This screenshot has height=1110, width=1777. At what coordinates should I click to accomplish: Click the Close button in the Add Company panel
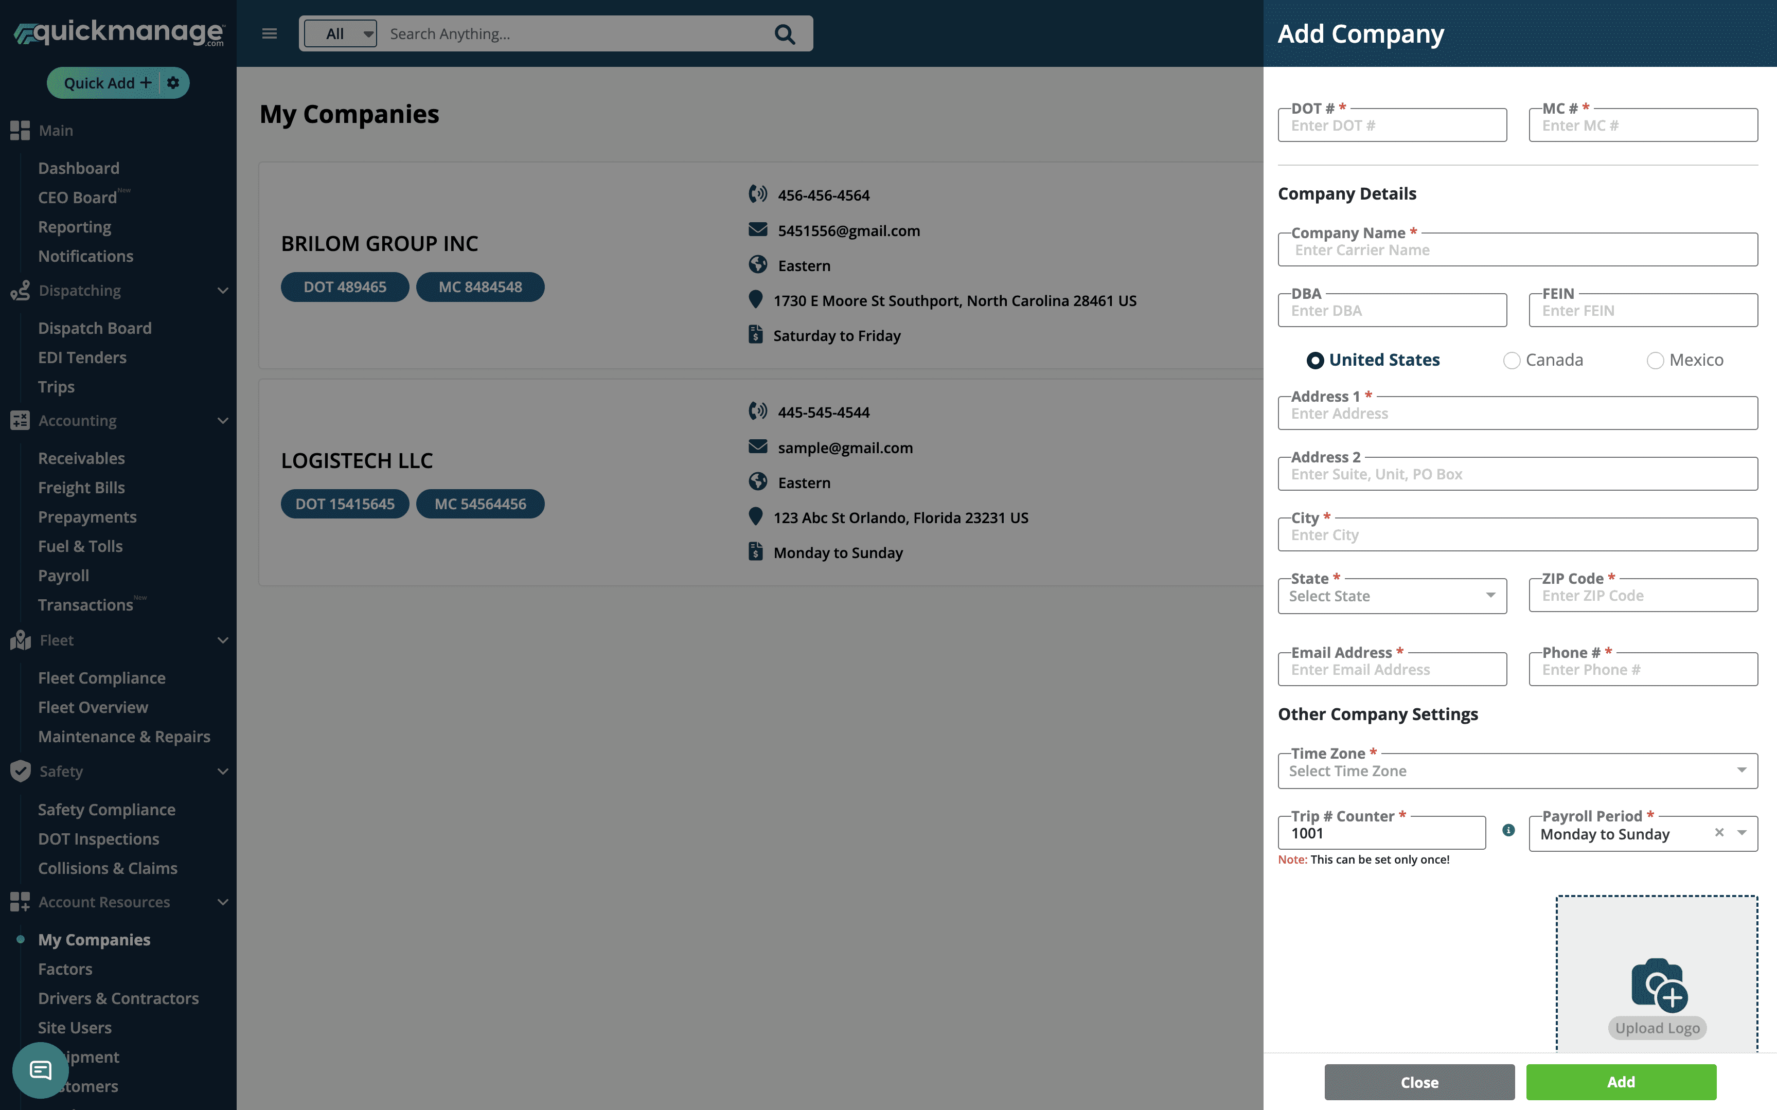tap(1418, 1082)
